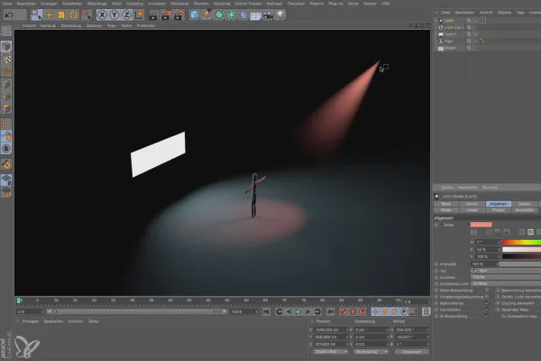Click the play forward button
This screenshot has width=541, height=361.
pyautogui.click(x=298, y=311)
